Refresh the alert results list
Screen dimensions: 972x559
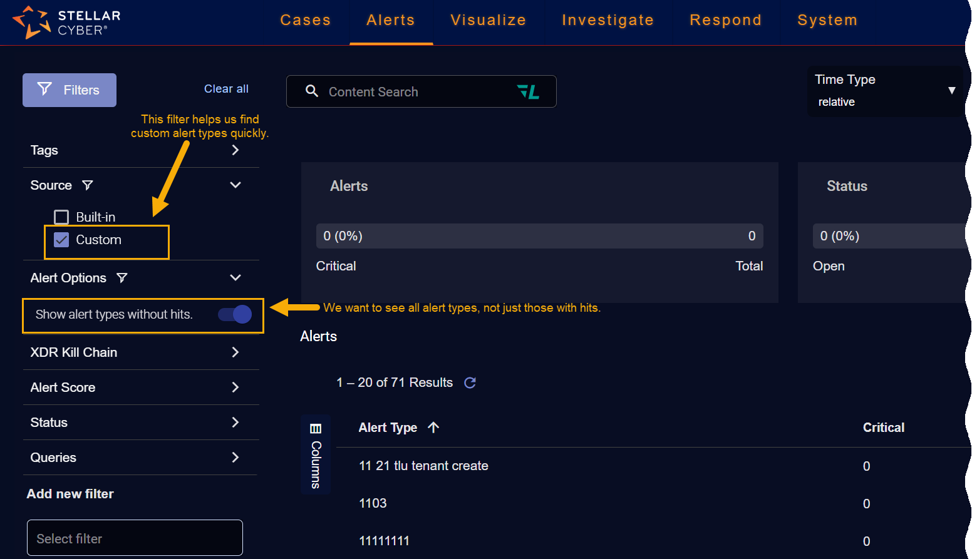click(x=470, y=382)
